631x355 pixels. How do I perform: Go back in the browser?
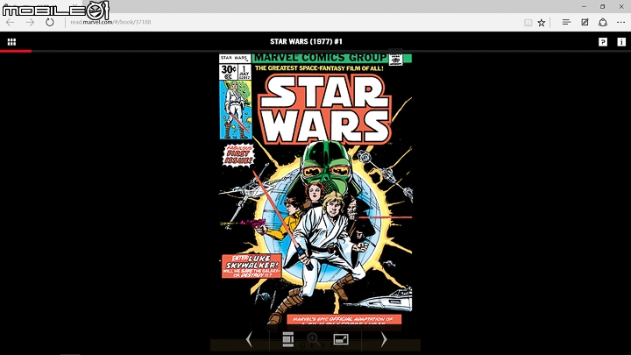pyautogui.click(x=11, y=22)
